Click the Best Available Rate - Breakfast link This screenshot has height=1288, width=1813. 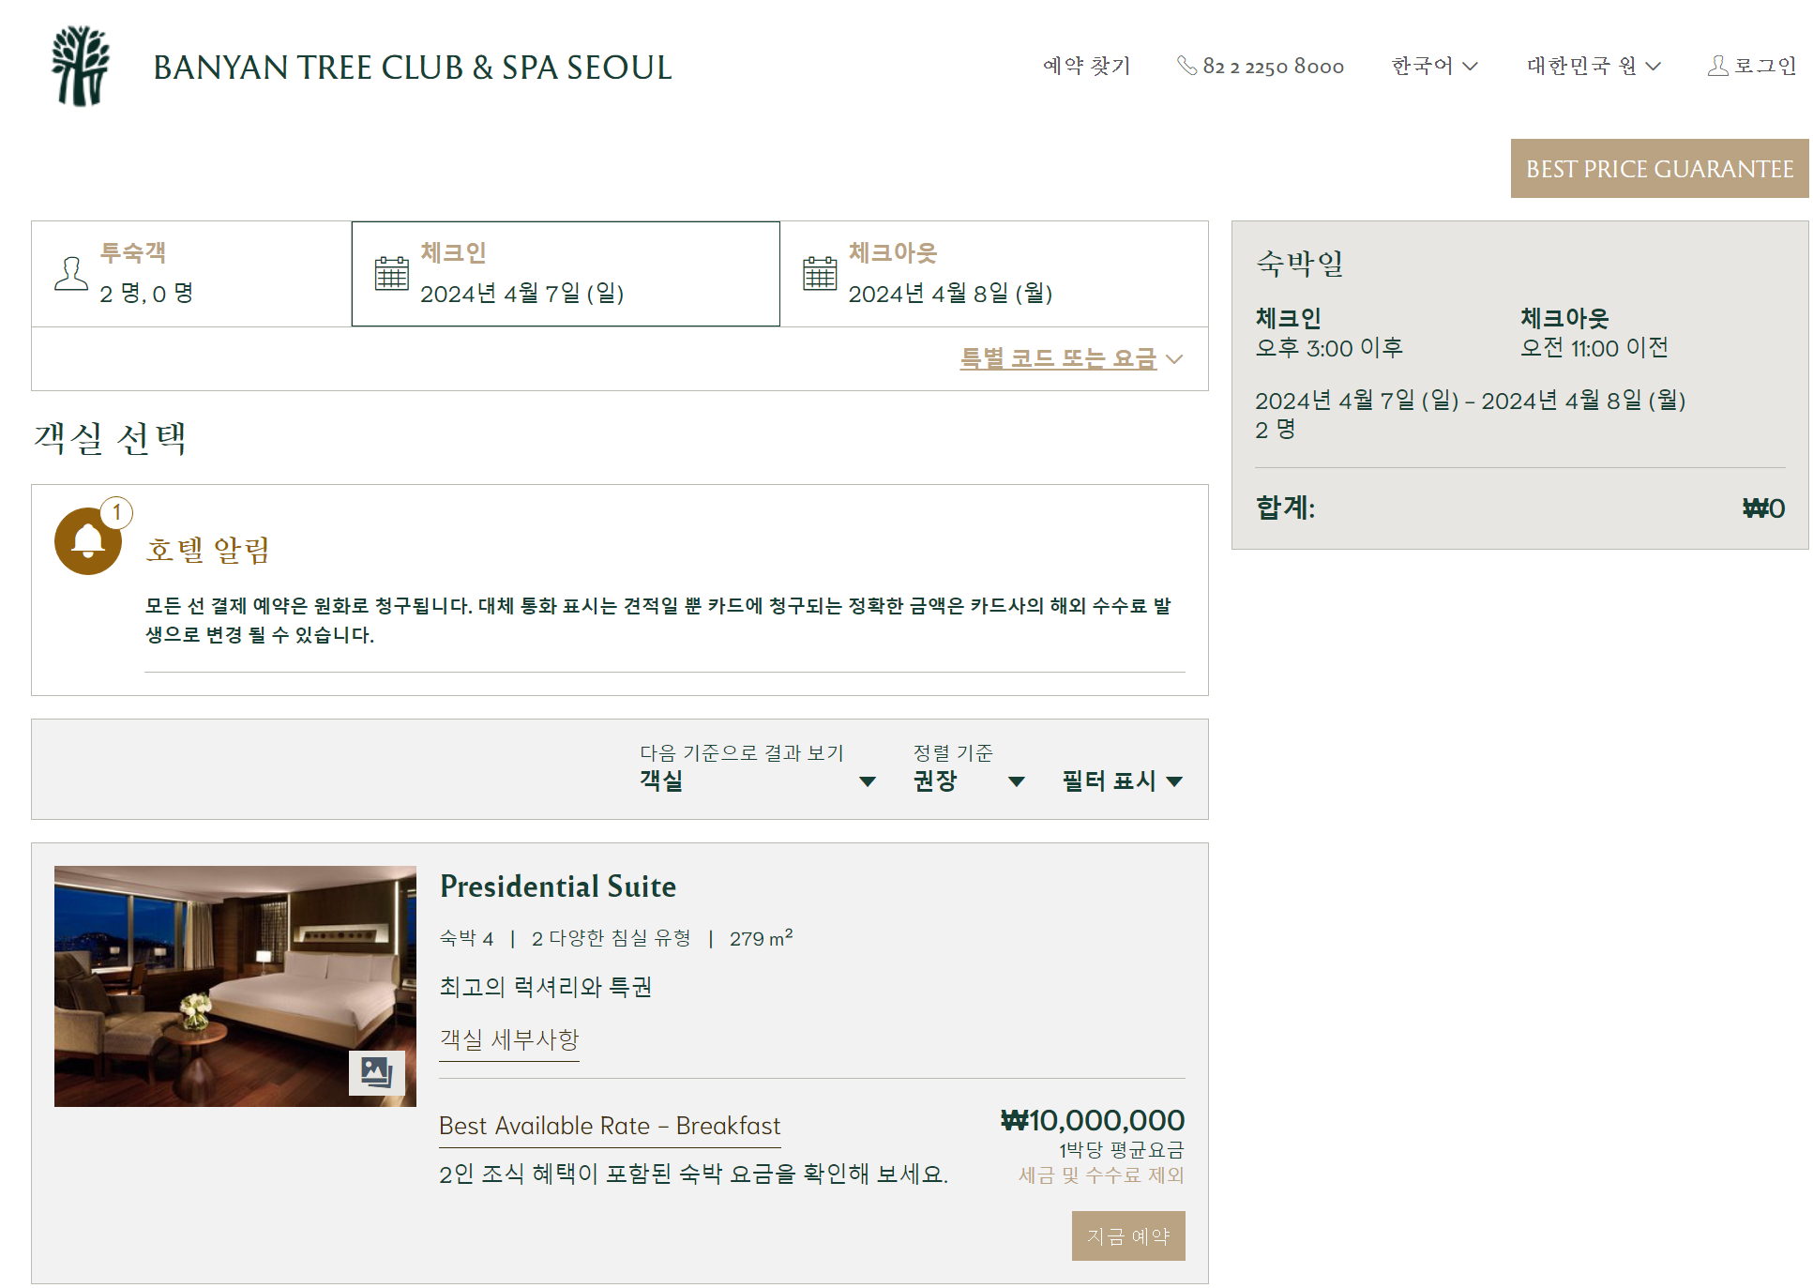coord(610,1126)
